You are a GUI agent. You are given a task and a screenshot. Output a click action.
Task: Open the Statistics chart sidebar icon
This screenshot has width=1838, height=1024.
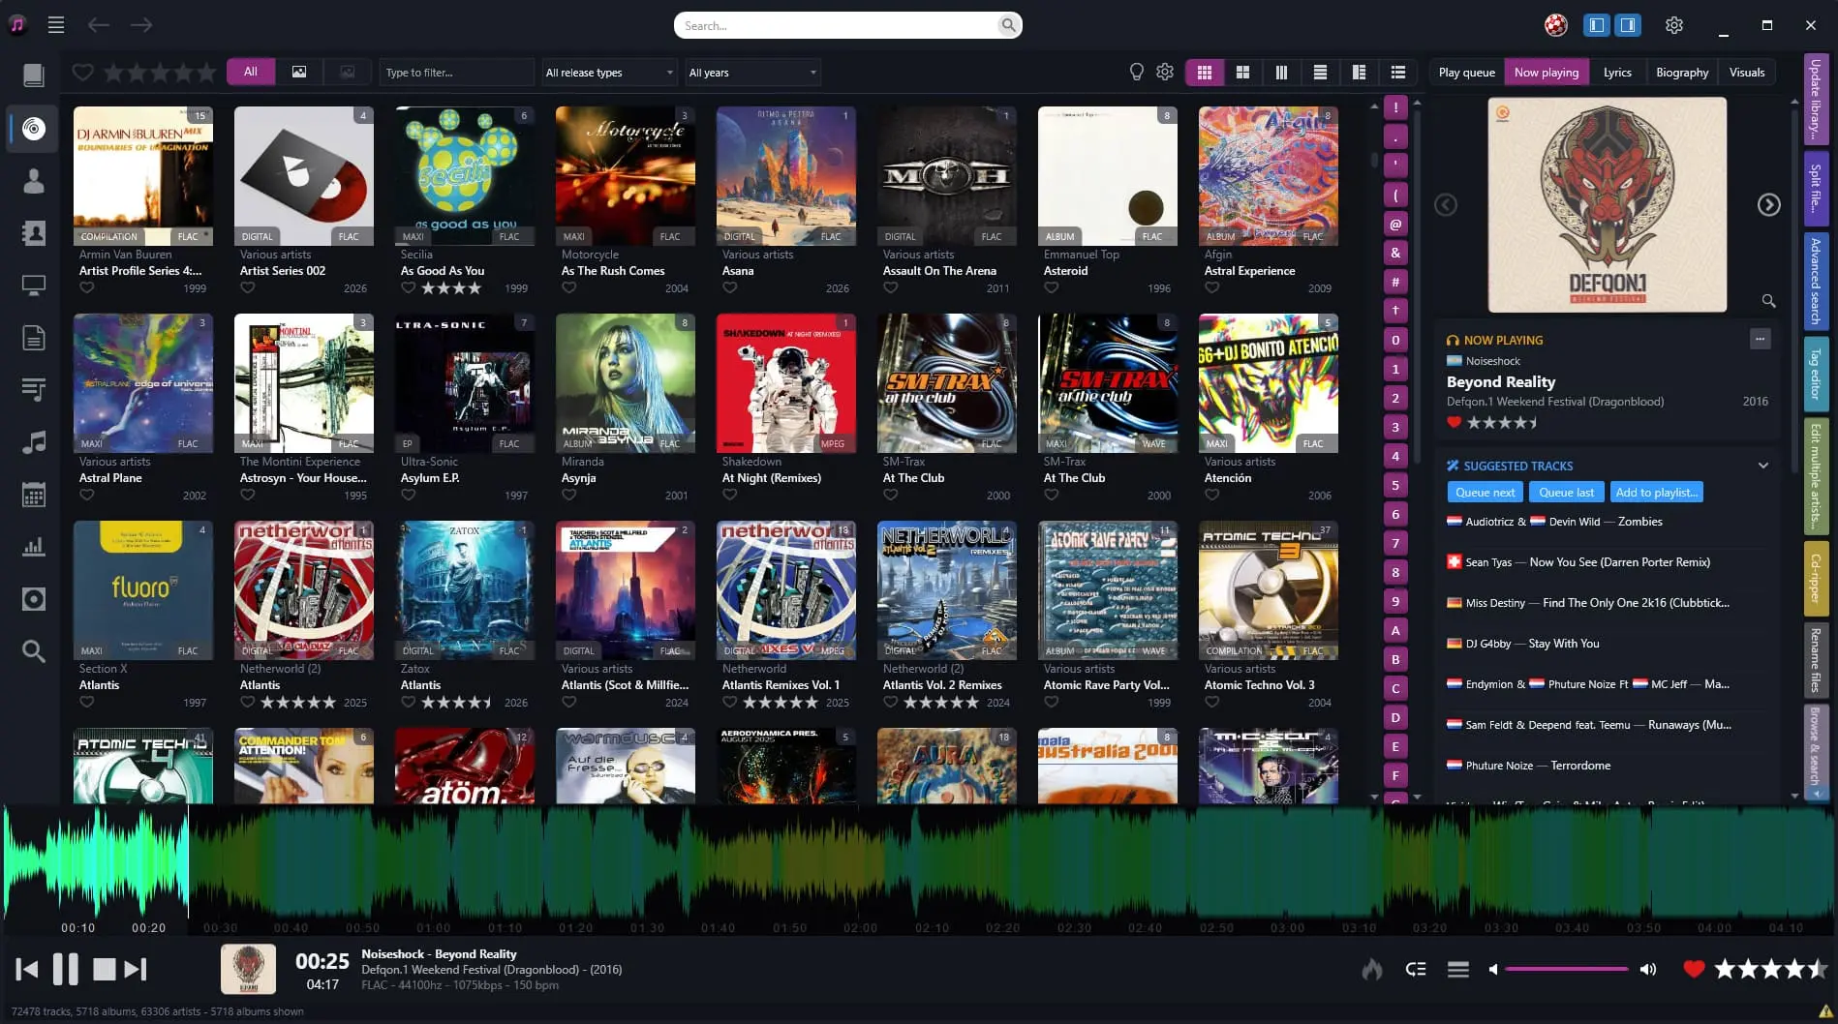pyautogui.click(x=34, y=547)
